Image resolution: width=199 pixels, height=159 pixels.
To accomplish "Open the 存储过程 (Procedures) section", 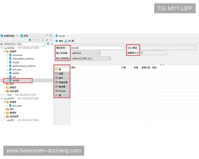I will [63, 82].
